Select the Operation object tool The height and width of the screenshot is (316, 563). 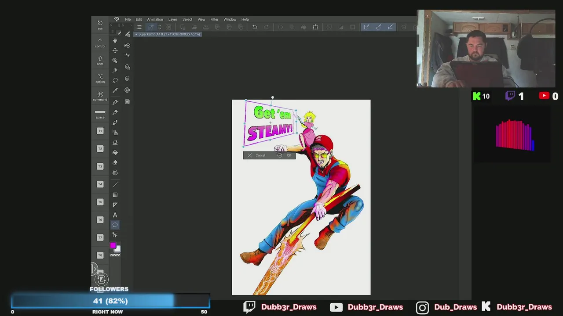click(115, 61)
